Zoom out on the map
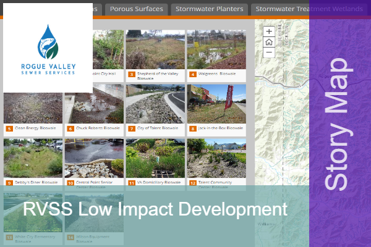Image resolution: width=371 pixels, height=247 pixels. tap(269, 52)
